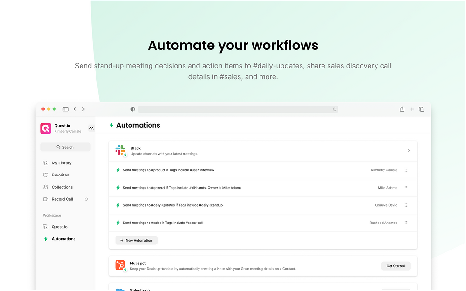466x291 pixels.
Task: Click the Kimberly Carlisle owner name in row
Action: point(384,170)
